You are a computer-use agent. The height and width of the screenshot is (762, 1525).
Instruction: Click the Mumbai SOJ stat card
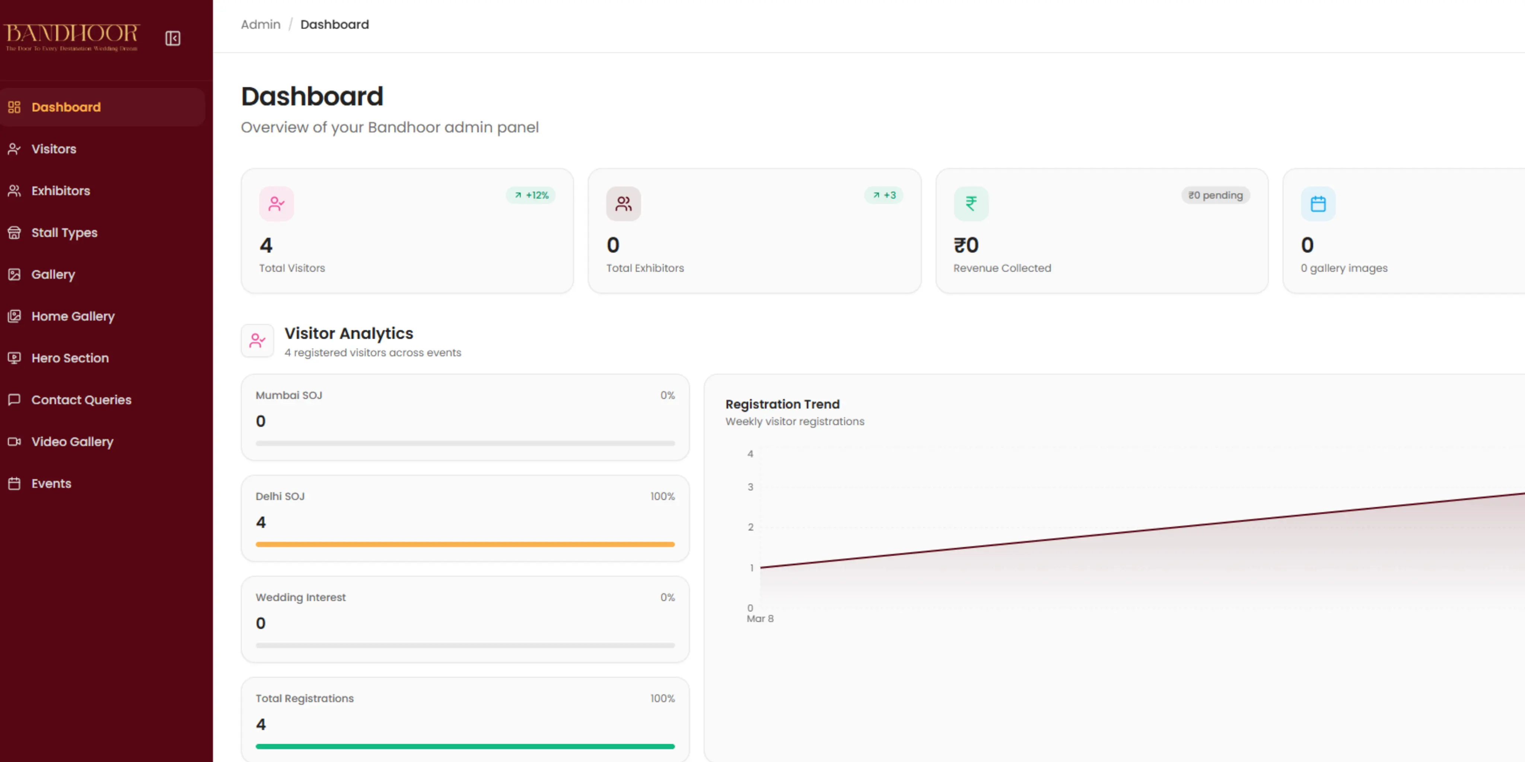click(465, 417)
